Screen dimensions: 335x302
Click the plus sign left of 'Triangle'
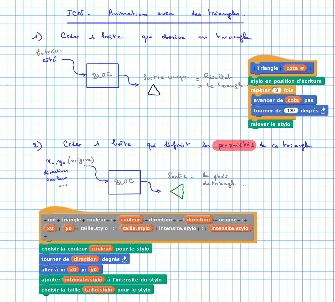tap(254, 69)
